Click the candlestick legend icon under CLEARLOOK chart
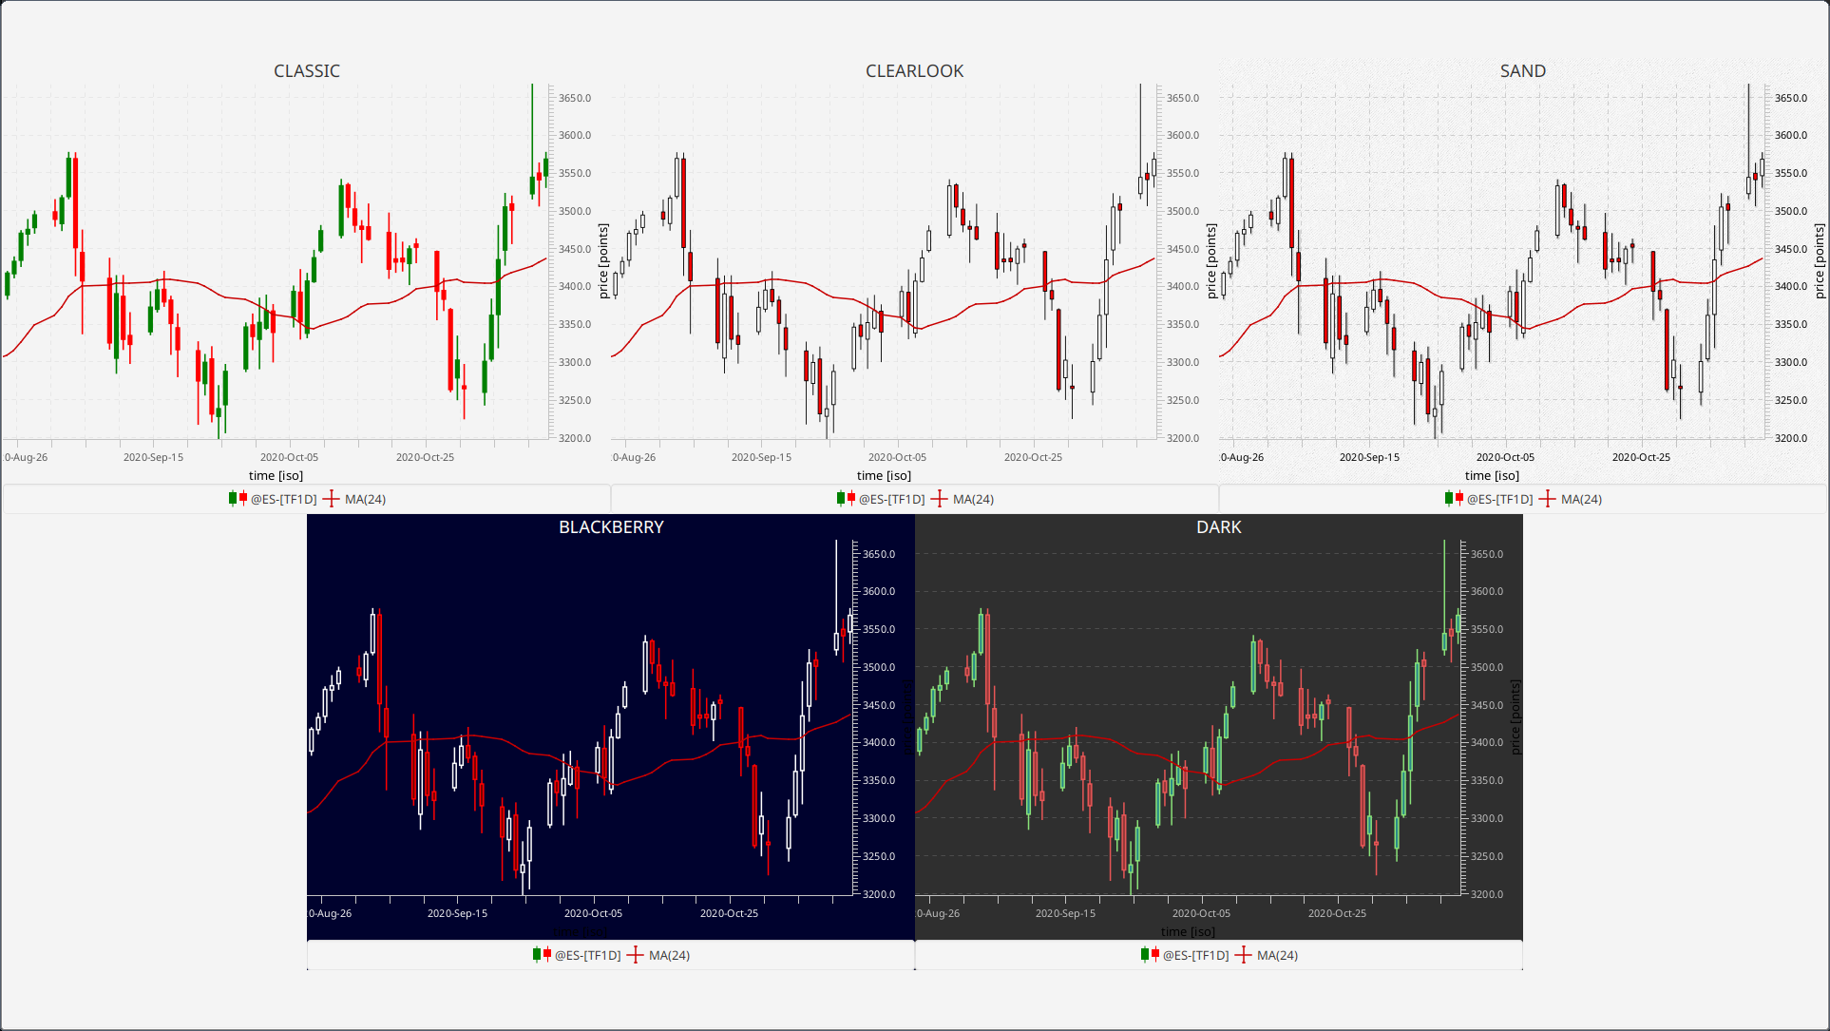This screenshot has height=1031, width=1830. [846, 499]
